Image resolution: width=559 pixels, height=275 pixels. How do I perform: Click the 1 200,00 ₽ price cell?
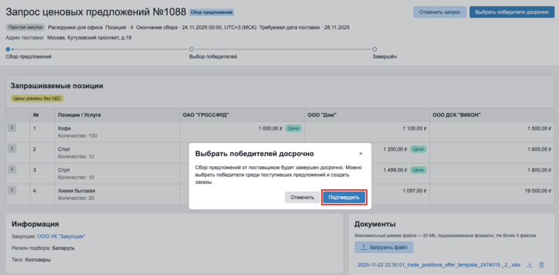395,149
